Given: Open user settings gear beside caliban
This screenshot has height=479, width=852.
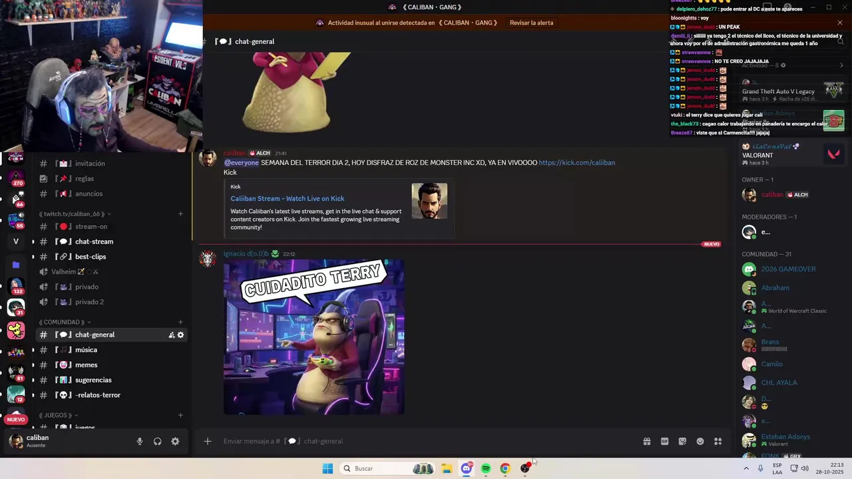Looking at the screenshot, I should click(175, 441).
